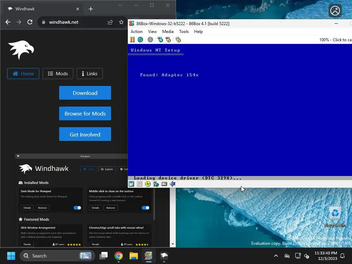Click Remove under Middle click to close
The height and width of the screenshot is (264, 352).
(111, 208)
